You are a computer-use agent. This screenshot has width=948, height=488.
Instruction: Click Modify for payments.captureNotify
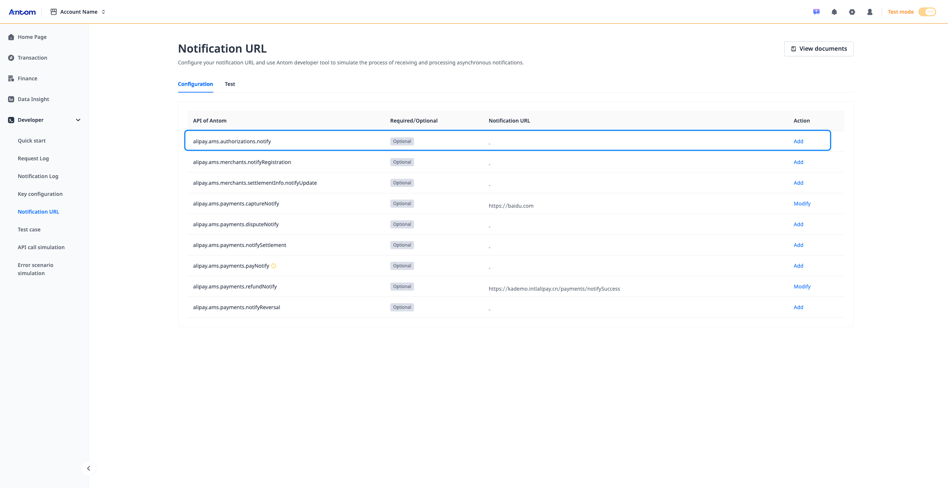coord(802,204)
